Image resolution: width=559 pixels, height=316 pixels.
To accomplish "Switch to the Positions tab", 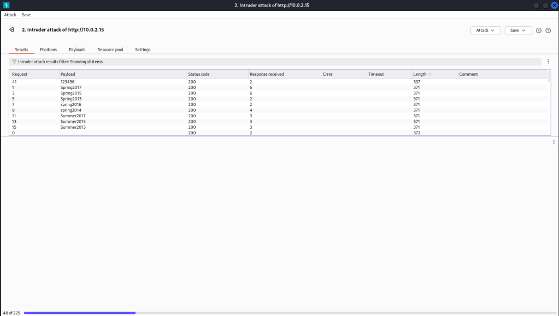I will click(x=48, y=50).
